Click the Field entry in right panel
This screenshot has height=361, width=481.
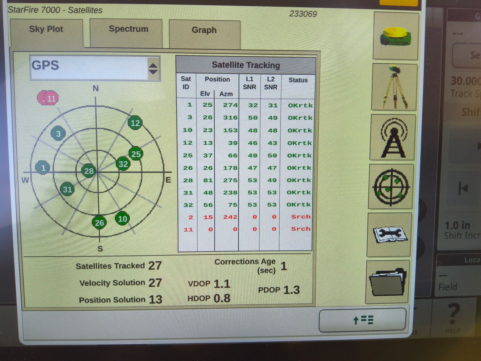pyautogui.click(x=448, y=287)
